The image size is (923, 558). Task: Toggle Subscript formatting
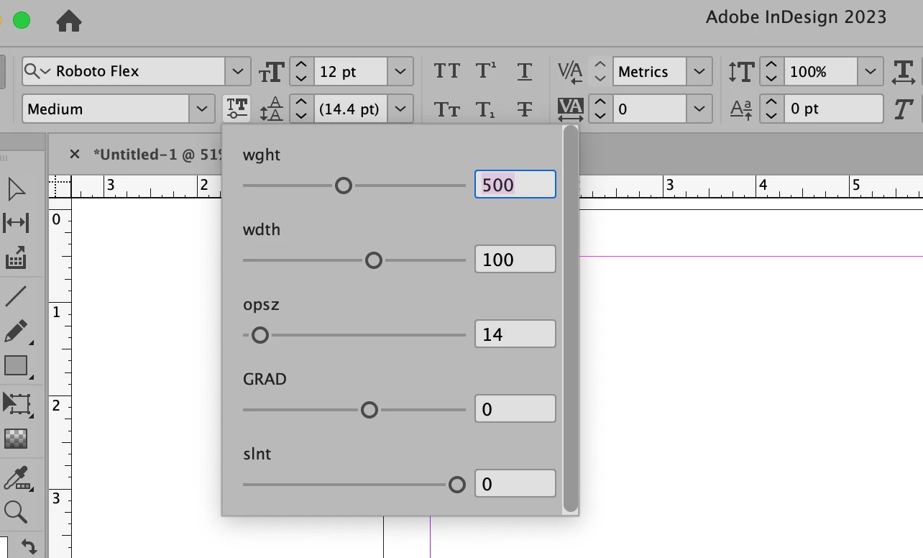point(485,109)
